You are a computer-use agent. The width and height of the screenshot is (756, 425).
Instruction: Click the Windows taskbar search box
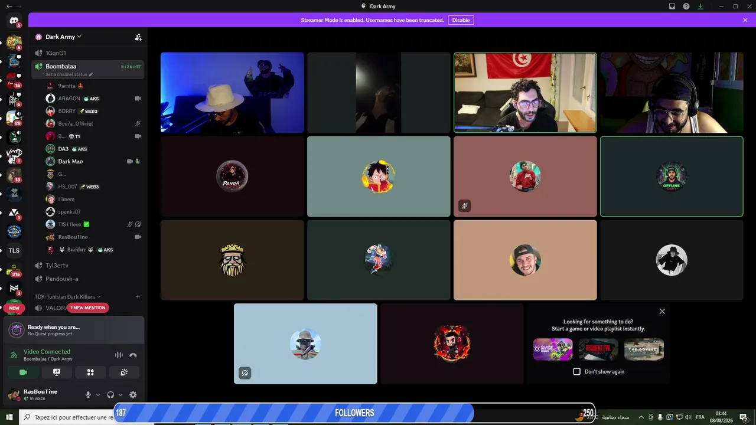pos(68,417)
